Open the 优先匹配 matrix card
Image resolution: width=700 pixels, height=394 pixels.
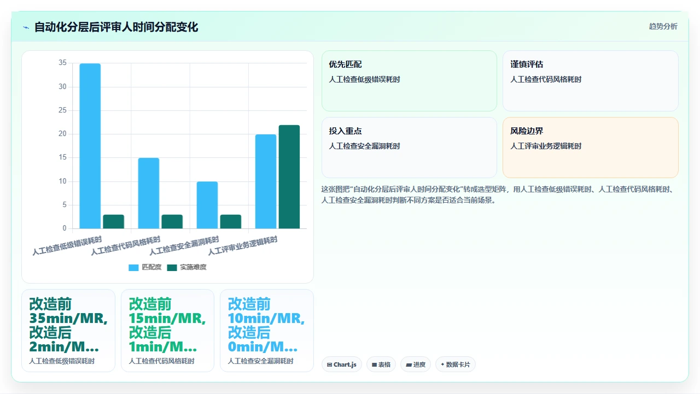(x=409, y=81)
